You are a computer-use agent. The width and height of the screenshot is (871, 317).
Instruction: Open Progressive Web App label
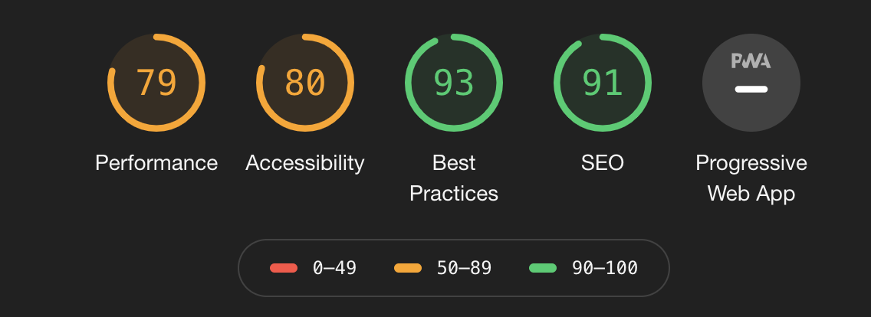[751, 178]
